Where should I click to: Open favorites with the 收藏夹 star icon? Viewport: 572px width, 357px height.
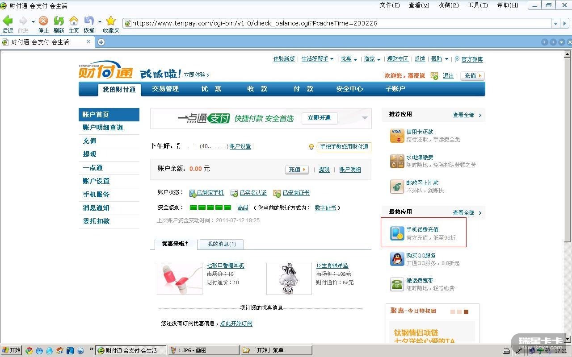111,21
